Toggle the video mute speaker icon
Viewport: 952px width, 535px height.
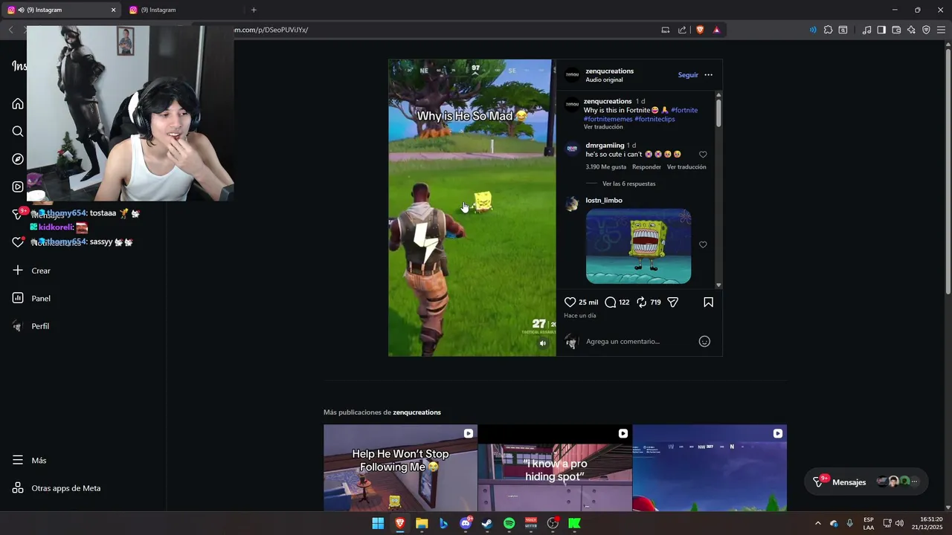[543, 343]
